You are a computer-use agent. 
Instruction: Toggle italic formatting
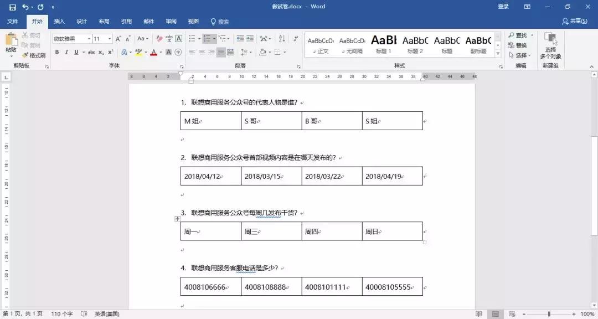pos(66,51)
